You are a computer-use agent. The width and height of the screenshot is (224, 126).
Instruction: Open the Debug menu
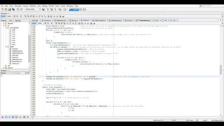pos(45,6)
